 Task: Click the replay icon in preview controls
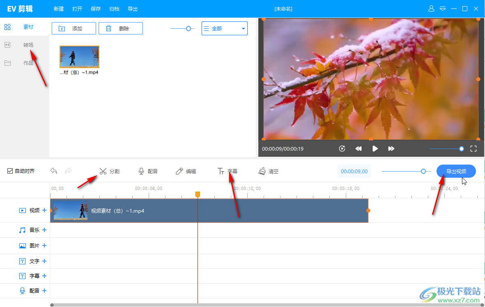point(342,149)
